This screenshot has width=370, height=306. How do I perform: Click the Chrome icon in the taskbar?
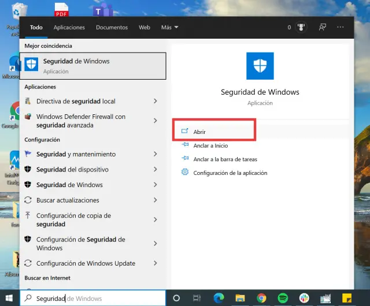[261, 298]
